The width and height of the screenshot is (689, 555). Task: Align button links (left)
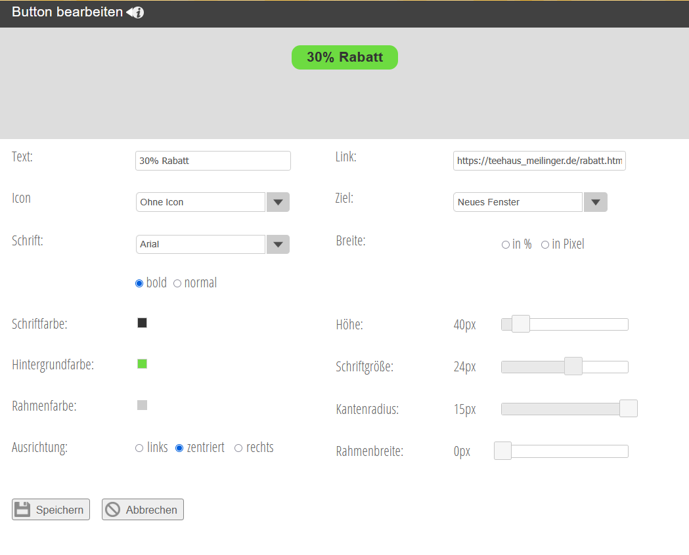click(x=139, y=448)
